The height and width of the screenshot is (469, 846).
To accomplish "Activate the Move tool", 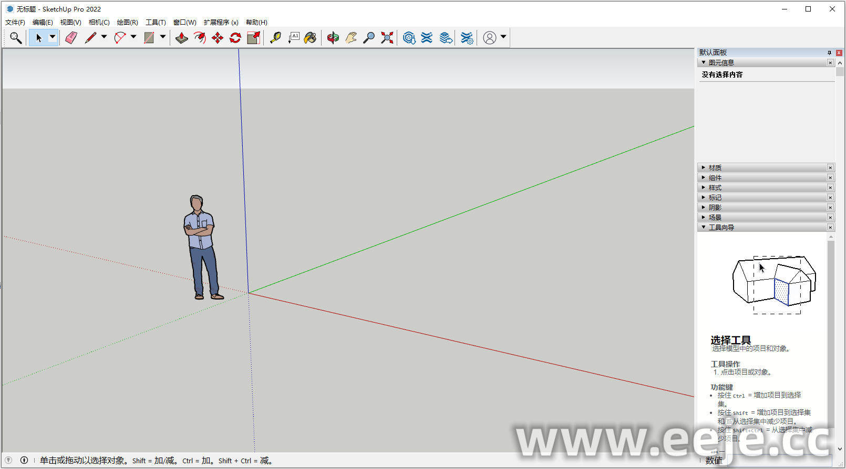I will tap(218, 38).
